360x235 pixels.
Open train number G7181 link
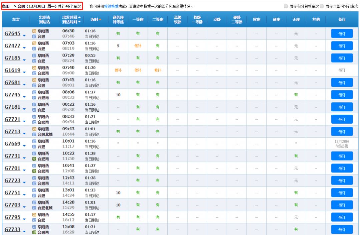pos(12,107)
